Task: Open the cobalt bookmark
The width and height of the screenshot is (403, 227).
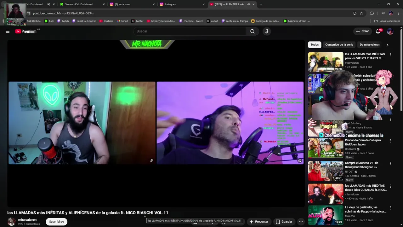Action: coord(213,21)
